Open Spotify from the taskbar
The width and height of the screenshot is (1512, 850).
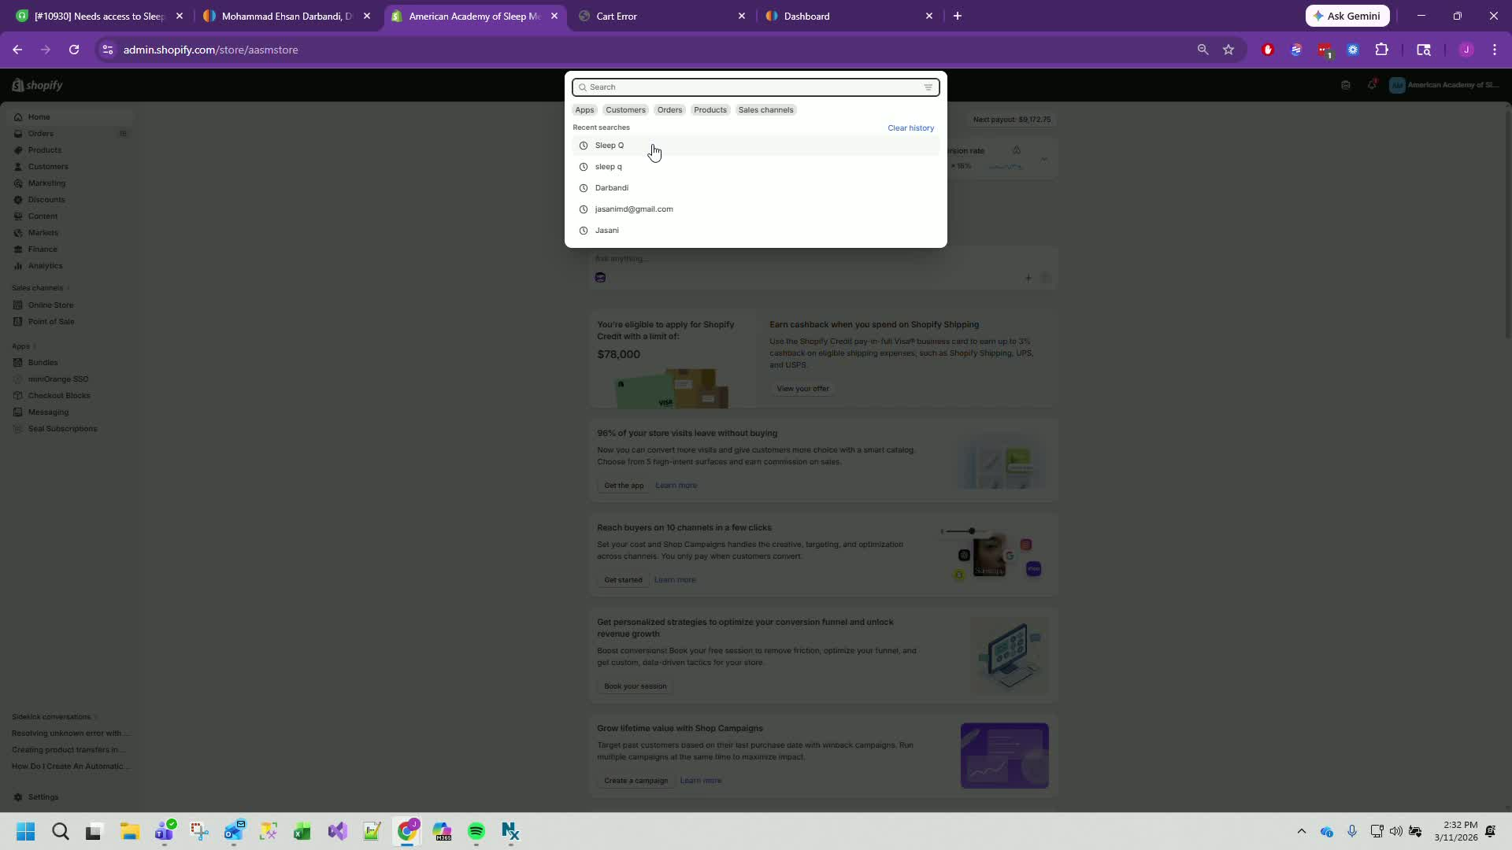(x=476, y=831)
